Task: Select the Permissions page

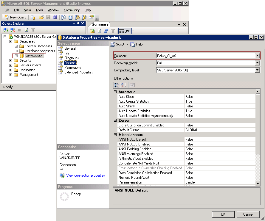Action: (72, 68)
